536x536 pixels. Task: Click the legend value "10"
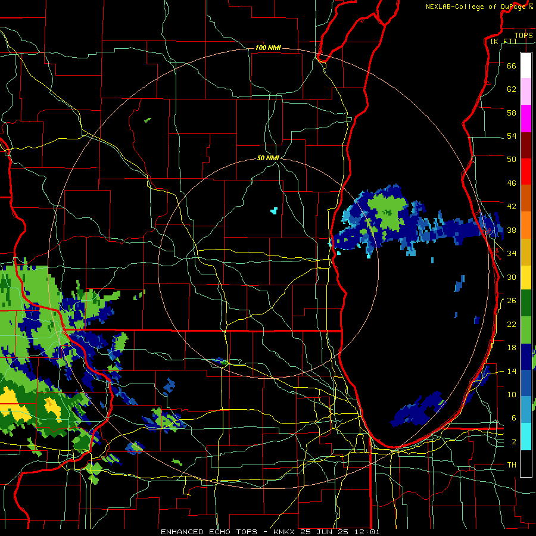point(512,394)
